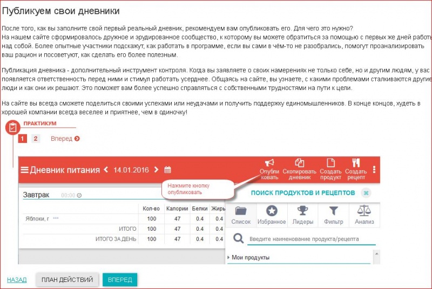Open the three-dot more options menu

374,169
